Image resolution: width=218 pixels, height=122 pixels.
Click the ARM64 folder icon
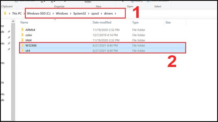click(x=22, y=30)
